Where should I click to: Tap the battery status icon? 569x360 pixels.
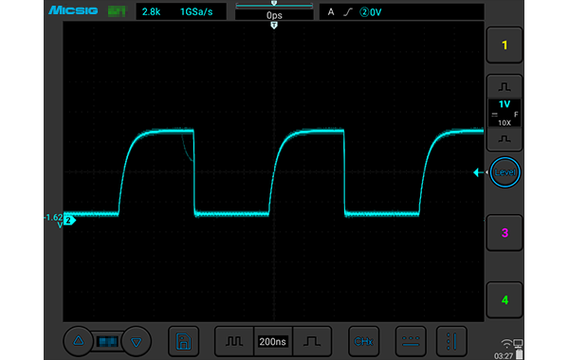click(x=520, y=353)
